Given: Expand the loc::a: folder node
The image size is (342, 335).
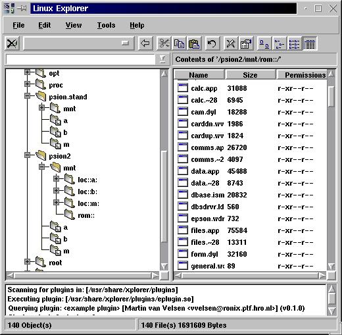Looking at the screenshot, I should (x=56, y=178).
